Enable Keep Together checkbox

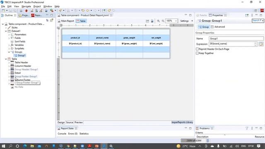(197, 53)
